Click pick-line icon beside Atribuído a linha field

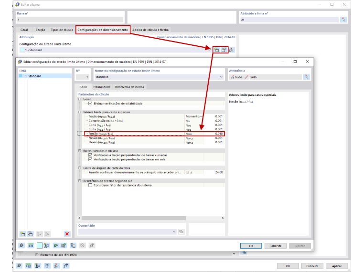tap(343, 20)
